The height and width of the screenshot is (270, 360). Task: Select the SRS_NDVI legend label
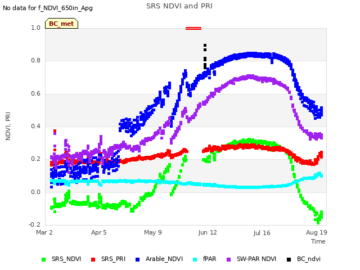[66, 259]
